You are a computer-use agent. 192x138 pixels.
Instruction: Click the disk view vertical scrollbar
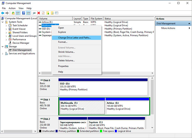click(152, 97)
